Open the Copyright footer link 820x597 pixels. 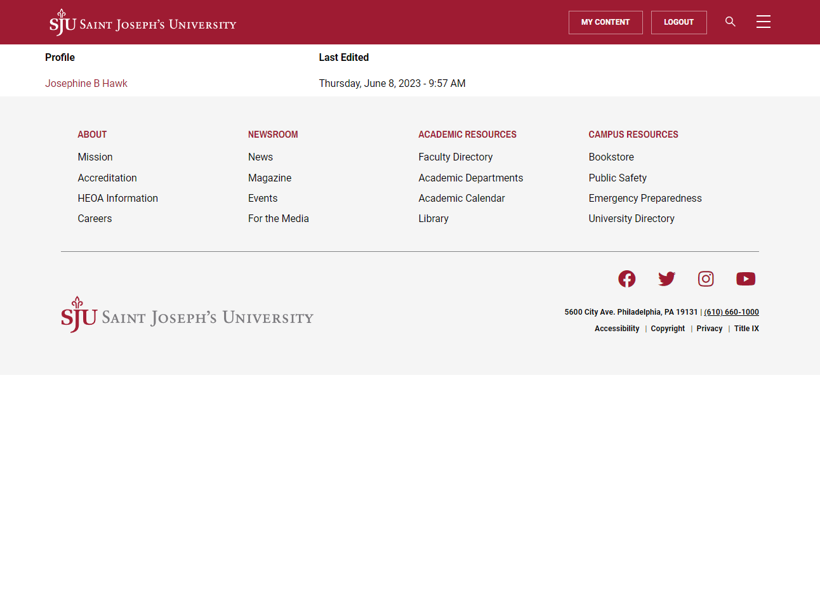pos(668,329)
